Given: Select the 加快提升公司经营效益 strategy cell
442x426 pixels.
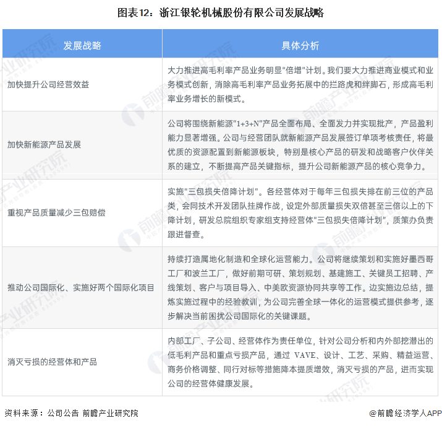Looking at the screenshot, I should click(82, 84).
